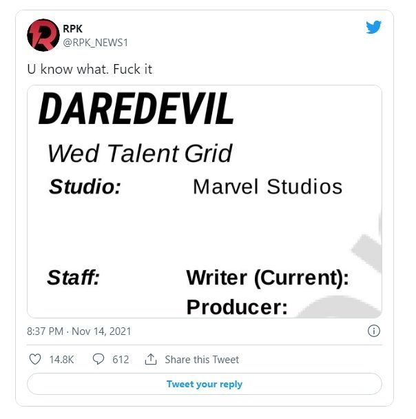Click the 612 replies count
Viewport: 416px width, 419px height.
(x=121, y=359)
